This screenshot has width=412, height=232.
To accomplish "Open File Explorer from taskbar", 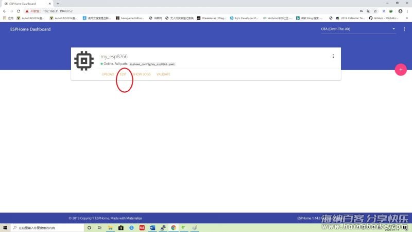I will [x=110, y=227].
